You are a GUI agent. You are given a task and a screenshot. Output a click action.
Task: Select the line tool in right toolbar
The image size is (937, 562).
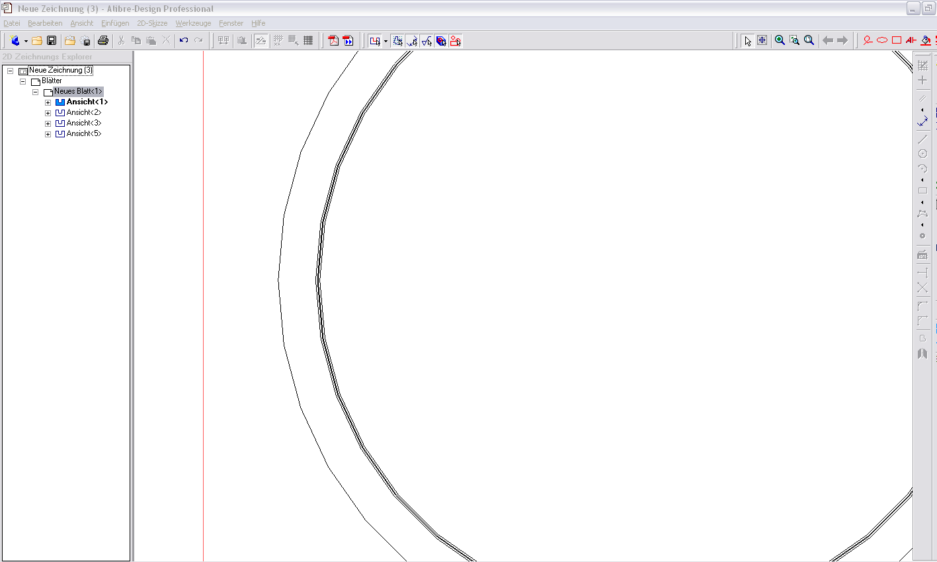pos(922,139)
